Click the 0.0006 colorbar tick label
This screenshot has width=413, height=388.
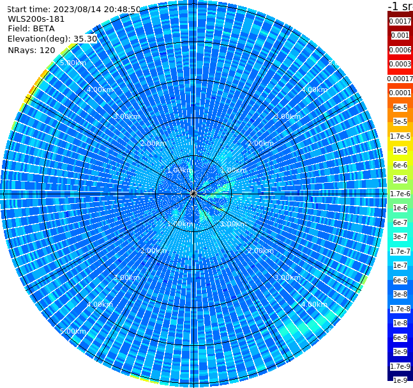(400, 50)
